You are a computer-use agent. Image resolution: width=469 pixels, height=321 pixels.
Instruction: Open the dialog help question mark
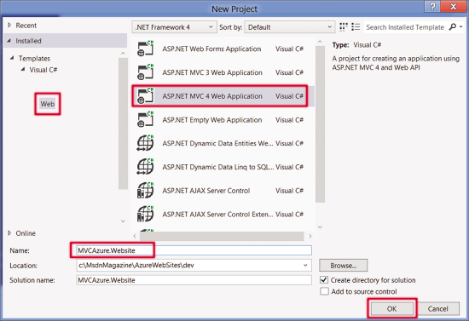click(432, 6)
